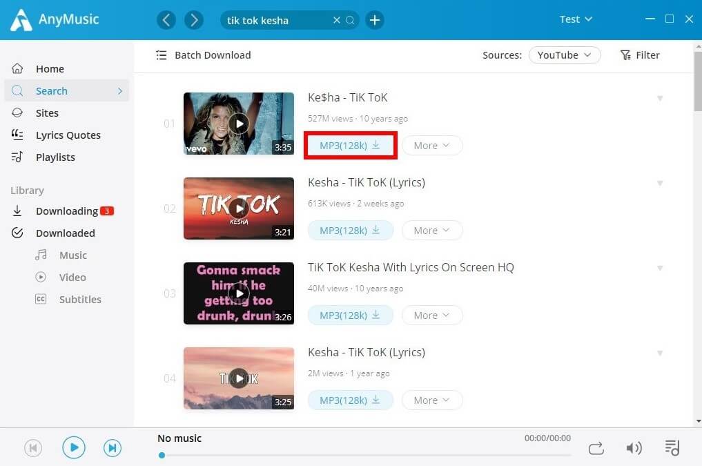Click the Downloading arrow icon in Library

pyautogui.click(x=17, y=211)
